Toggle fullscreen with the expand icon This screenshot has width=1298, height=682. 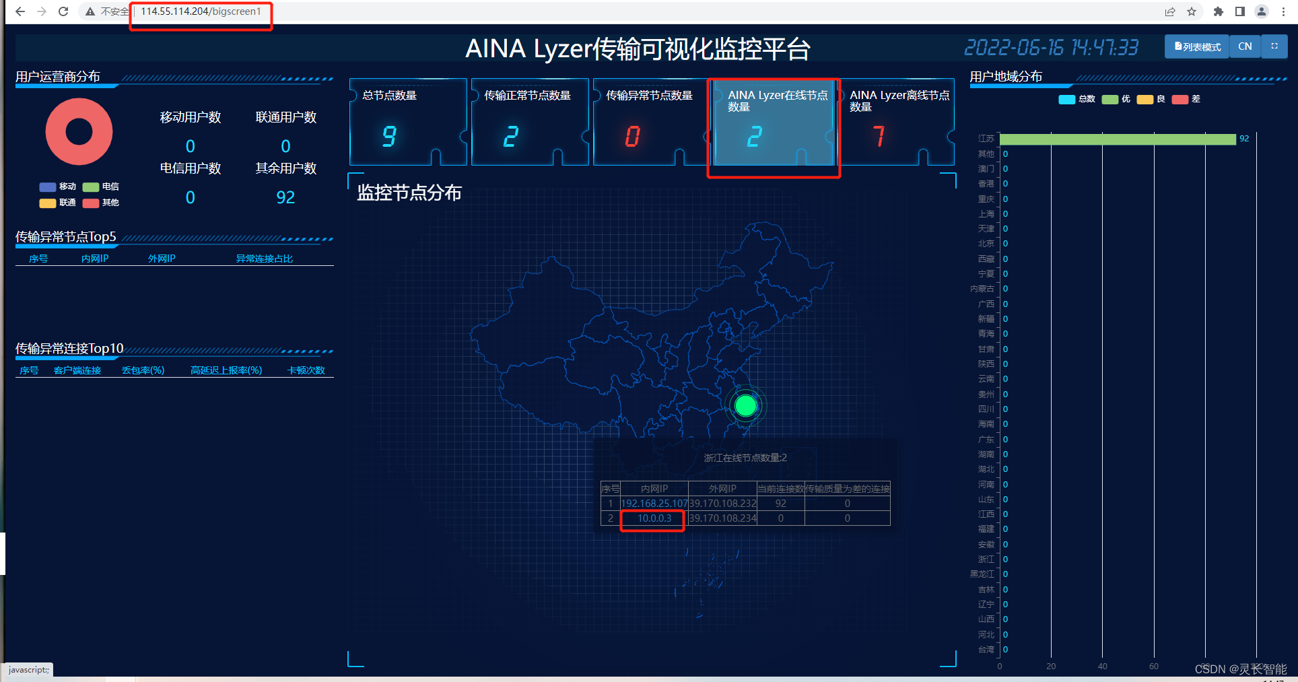1274,46
